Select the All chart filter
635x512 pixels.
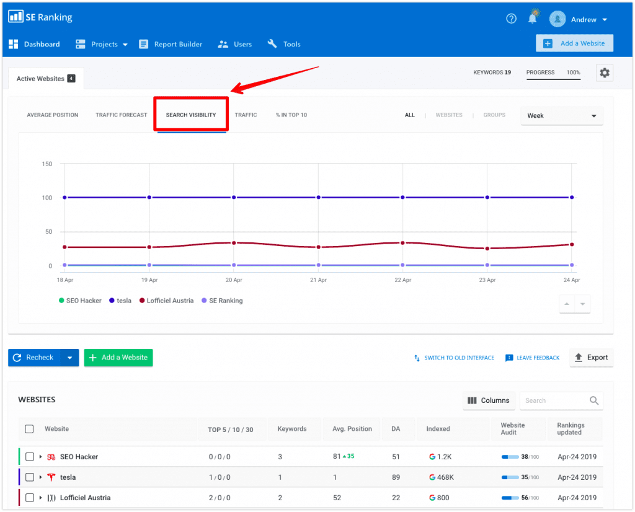410,115
